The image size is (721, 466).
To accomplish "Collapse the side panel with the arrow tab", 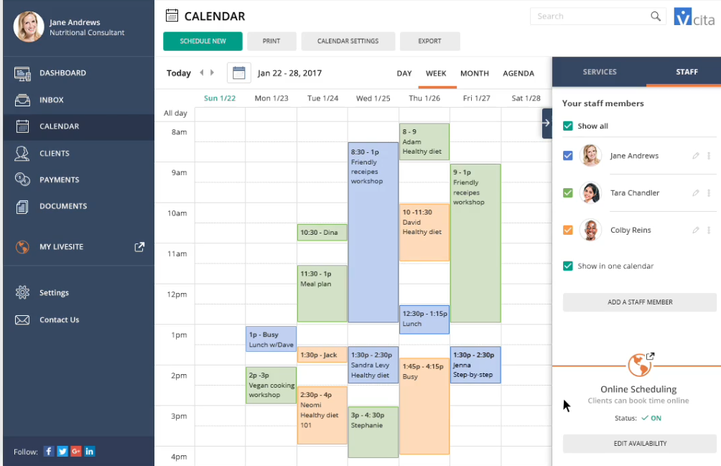I will tap(546, 124).
